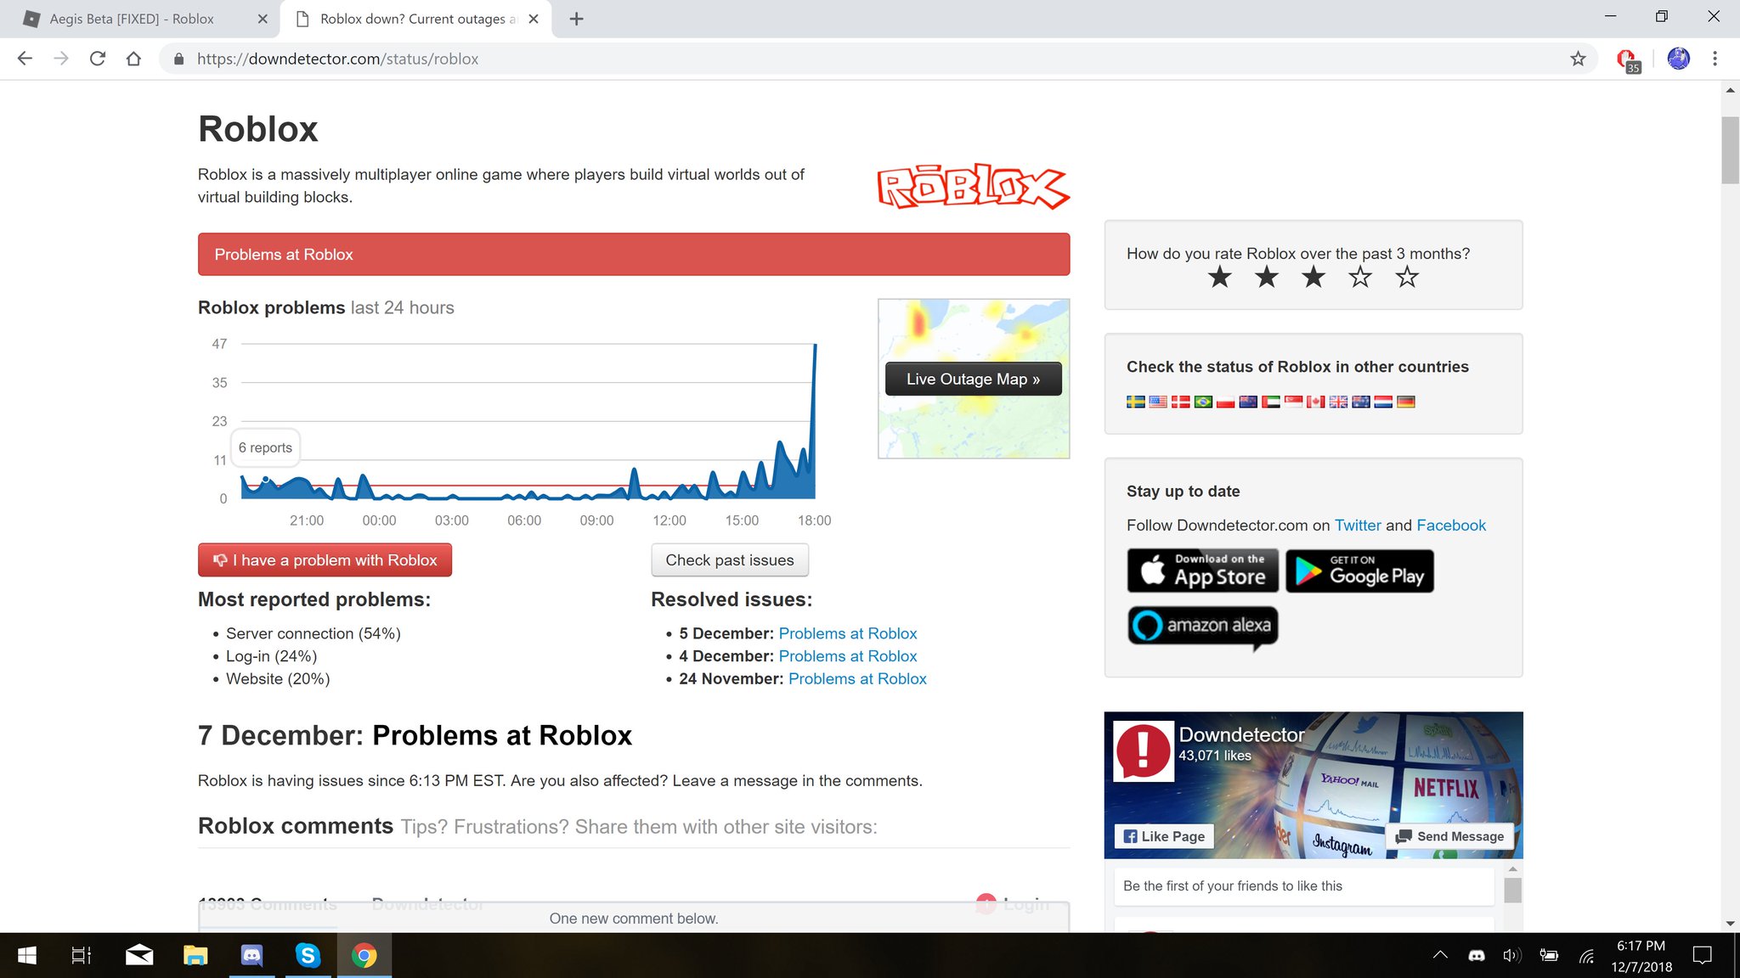
Task: Click I have a problem with Roblox
Action: click(325, 560)
